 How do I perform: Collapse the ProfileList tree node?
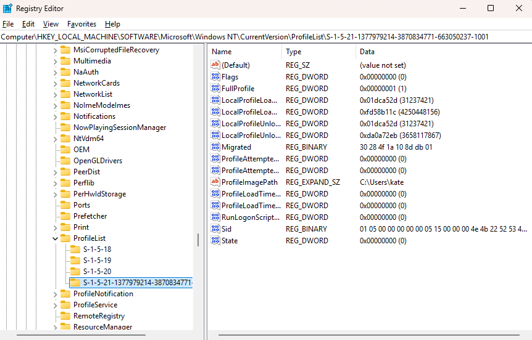56,238
